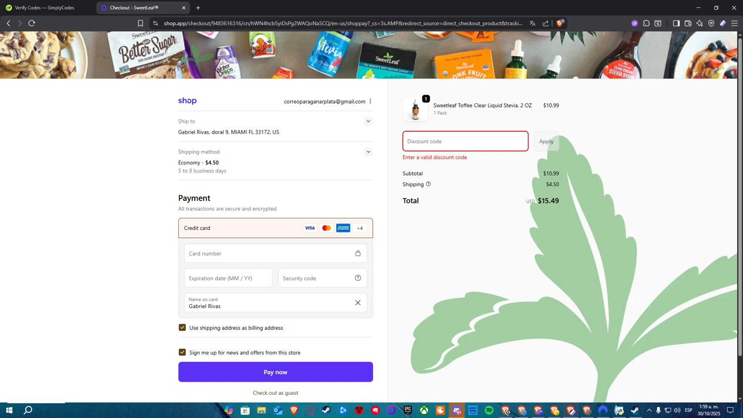Toggle Use shipping address as billing address

pyautogui.click(x=182, y=328)
